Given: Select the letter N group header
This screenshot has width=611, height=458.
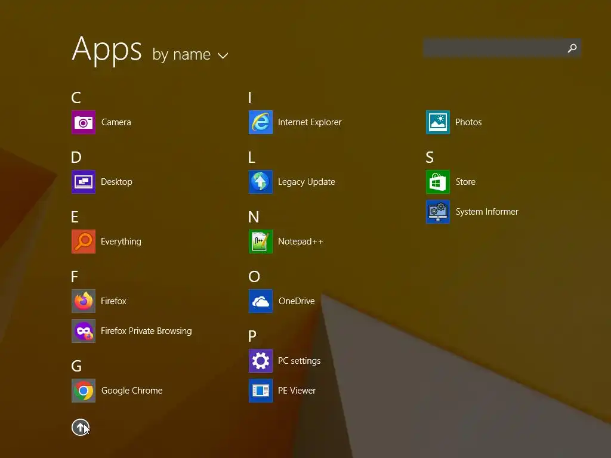Looking at the screenshot, I should [x=254, y=217].
